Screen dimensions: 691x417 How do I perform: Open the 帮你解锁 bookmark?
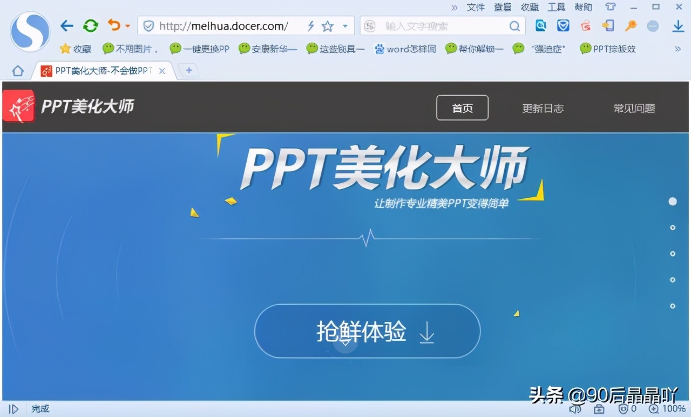click(x=474, y=49)
